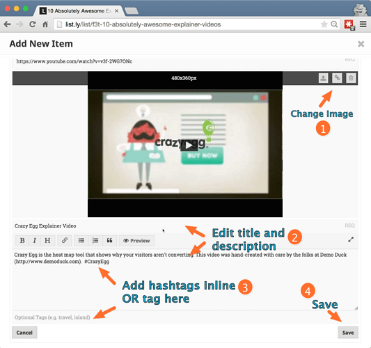The width and height of the screenshot is (371, 348).
Task: Insert a hyperlink with link icon
Action: (x=64, y=241)
